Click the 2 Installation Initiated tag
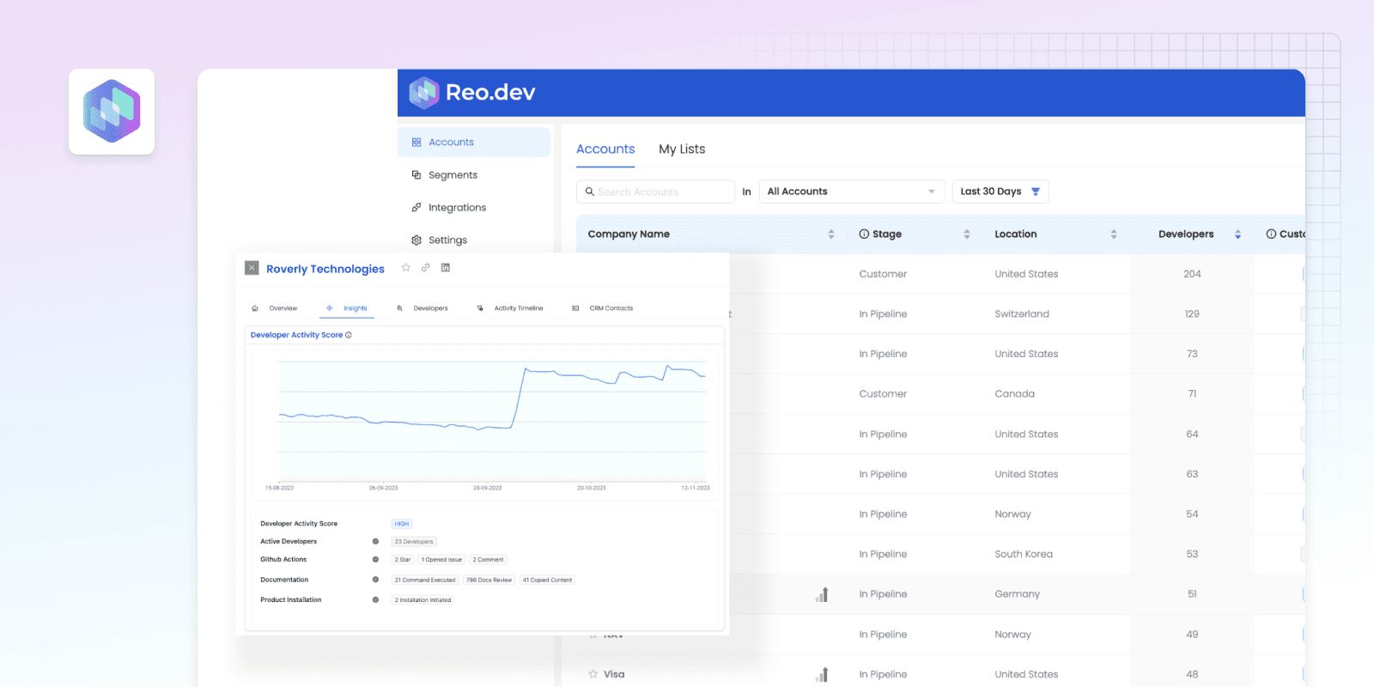This screenshot has height=687, width=1374. tap(423, 600)
